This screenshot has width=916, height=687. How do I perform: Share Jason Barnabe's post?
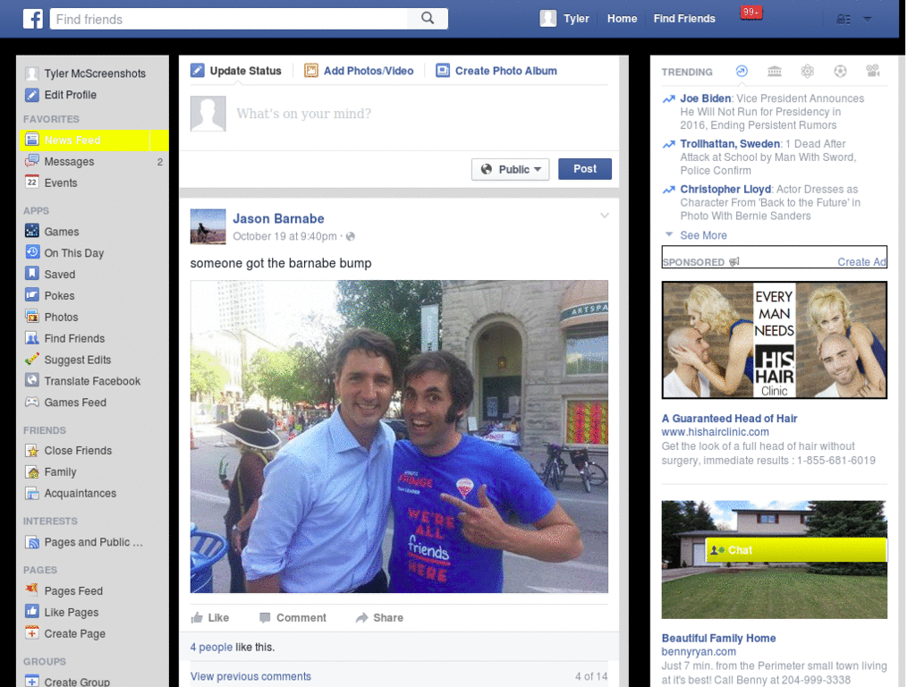pyautogui.click(x=379, y=617)
